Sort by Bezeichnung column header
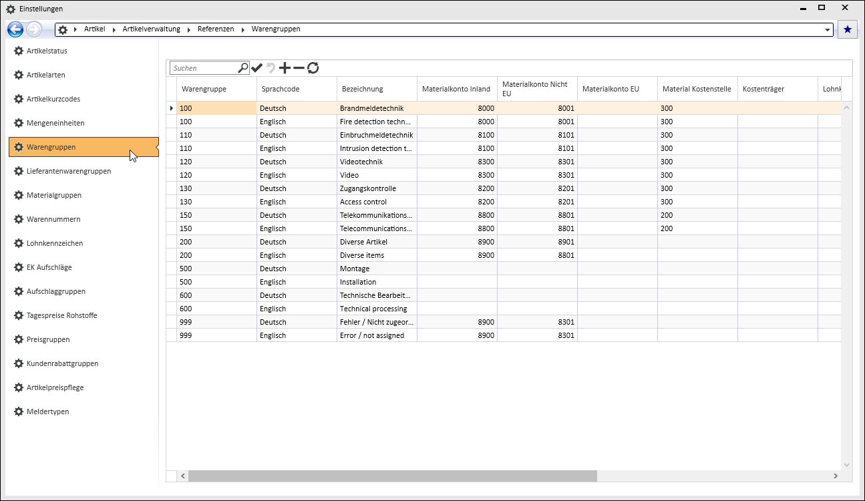 coord(377,89)
